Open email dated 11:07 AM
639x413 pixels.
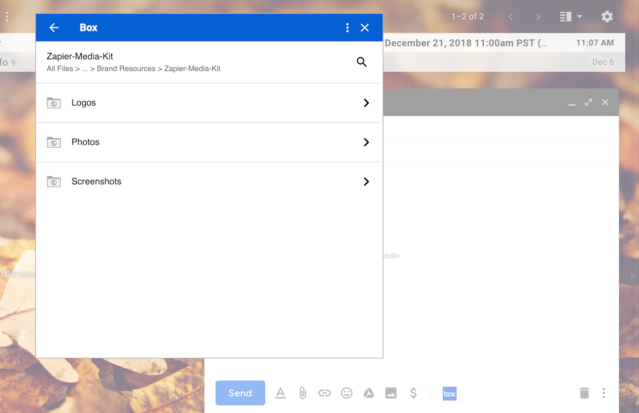tap(504, 43)
